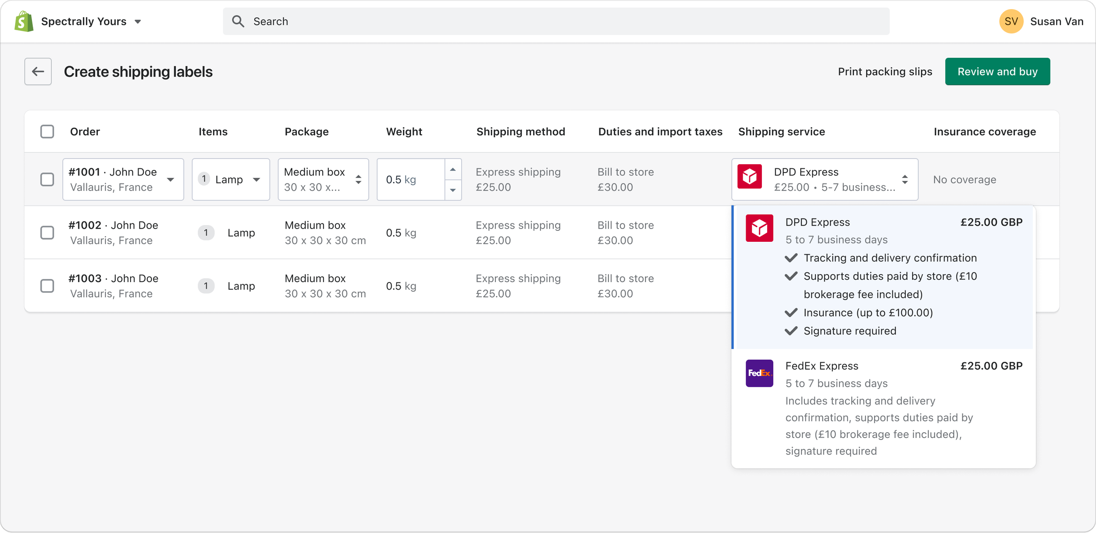Click the search magnifier icon
Image resolution: width=1096 pixels, height=533 pixels.
click(x=238, y=21)
